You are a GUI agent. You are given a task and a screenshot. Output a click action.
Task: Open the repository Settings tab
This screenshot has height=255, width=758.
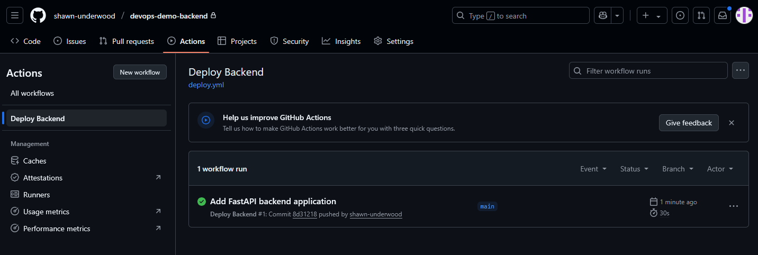393,41
